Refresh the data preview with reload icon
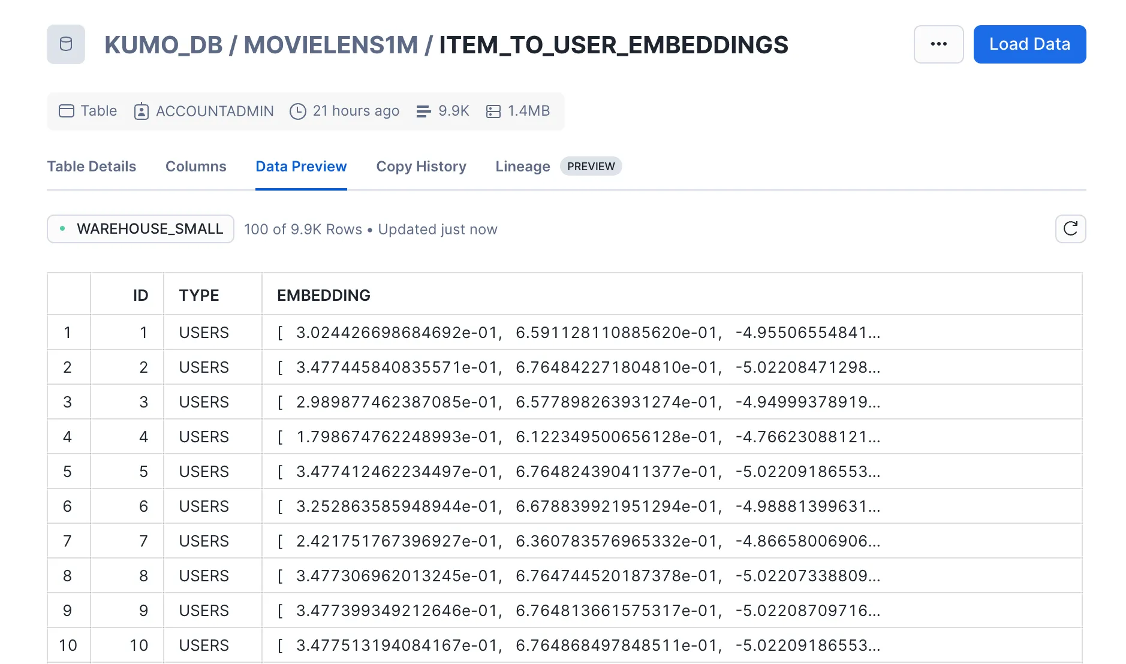The height and width of the screenshot is (664, 1126). 1070,229
